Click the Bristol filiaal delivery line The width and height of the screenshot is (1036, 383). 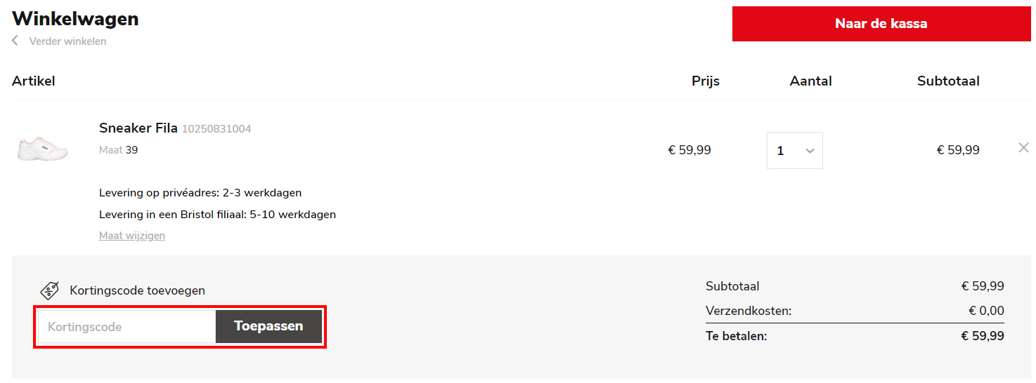[217, 215]
